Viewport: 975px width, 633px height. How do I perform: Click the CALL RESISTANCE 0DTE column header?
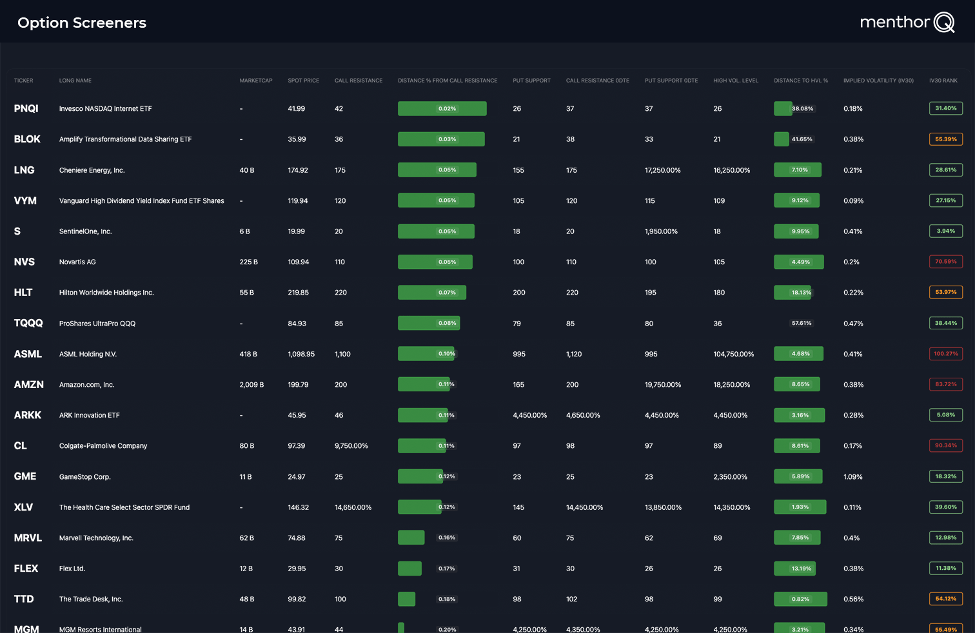(598, 81)
